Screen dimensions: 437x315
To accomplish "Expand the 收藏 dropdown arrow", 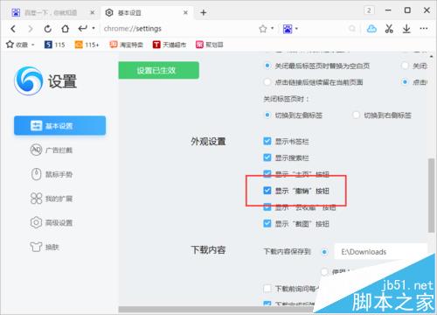I will 32,45.
